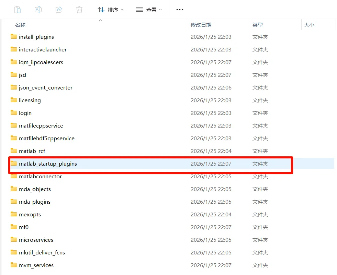Select the mda_plugins folder name

click(x=35, y=202)
